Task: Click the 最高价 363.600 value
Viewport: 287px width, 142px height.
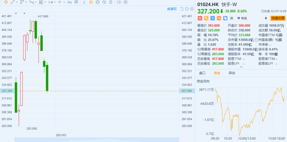Action: tap(214, 26)
